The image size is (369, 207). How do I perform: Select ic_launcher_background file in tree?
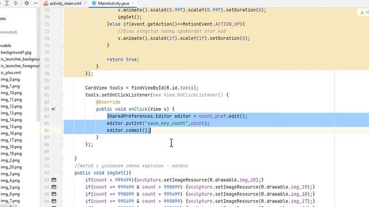click(x=20, y=59)
